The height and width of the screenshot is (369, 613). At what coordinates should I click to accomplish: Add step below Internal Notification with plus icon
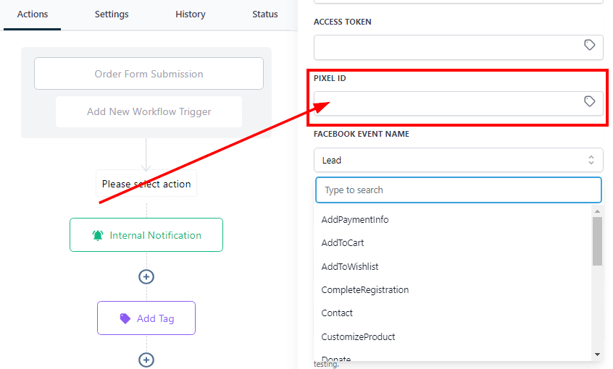coord(146,276)
